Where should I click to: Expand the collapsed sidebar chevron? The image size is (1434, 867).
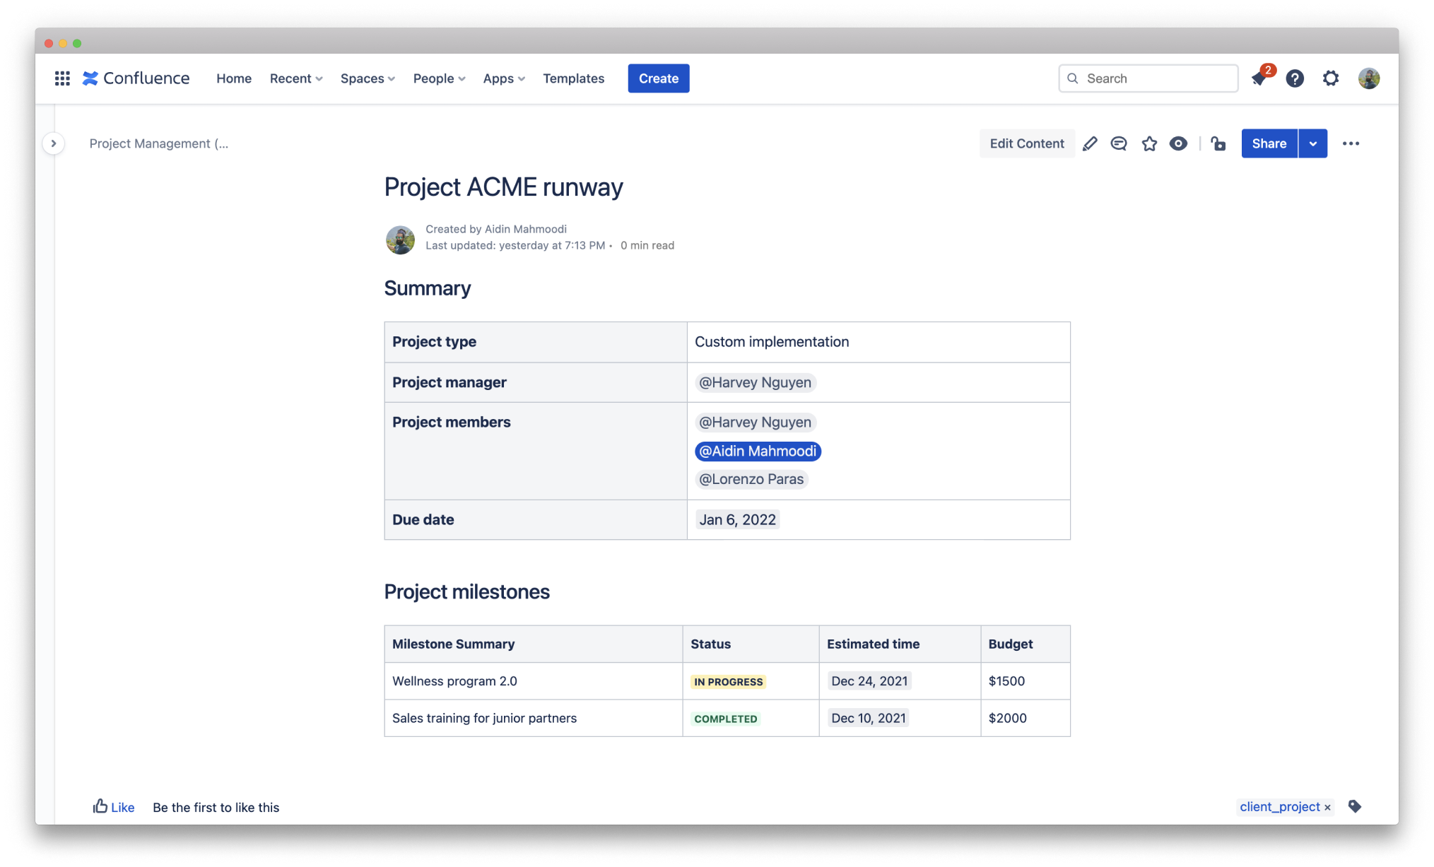(53, 143)
